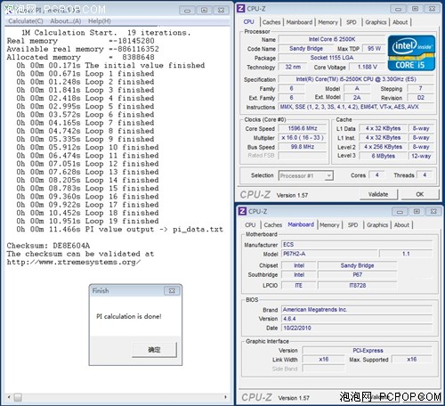Close the upper CPU-Z window
This screenshot has height=406, width=445.
pyautogui.click(x=432, y=9)
